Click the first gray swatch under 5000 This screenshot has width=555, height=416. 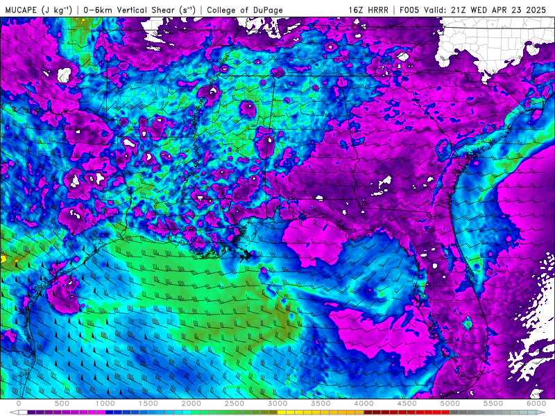tap(454, 412)
